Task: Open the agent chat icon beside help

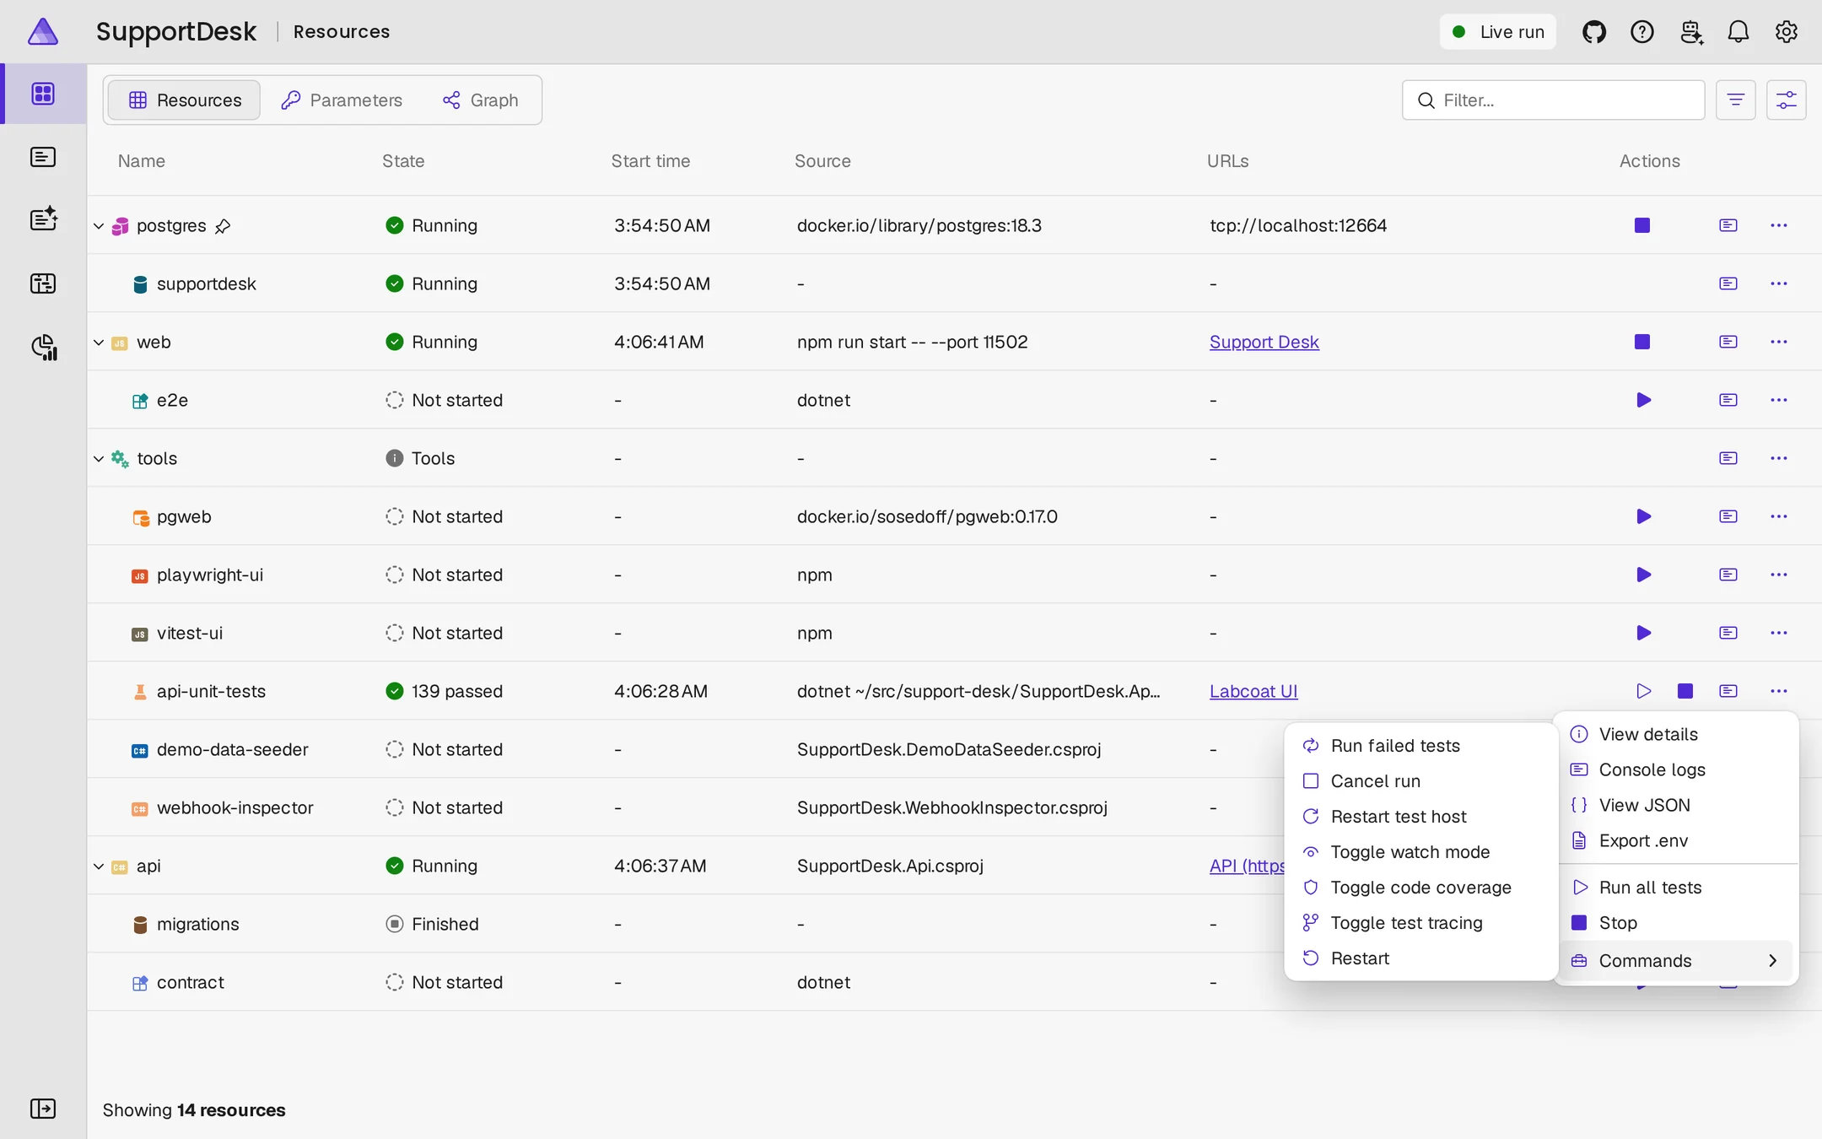Action: pyautogui.click(x=1690, y=32)
